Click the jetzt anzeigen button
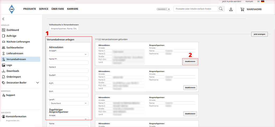The image size is (275, 127). (259, 34)
